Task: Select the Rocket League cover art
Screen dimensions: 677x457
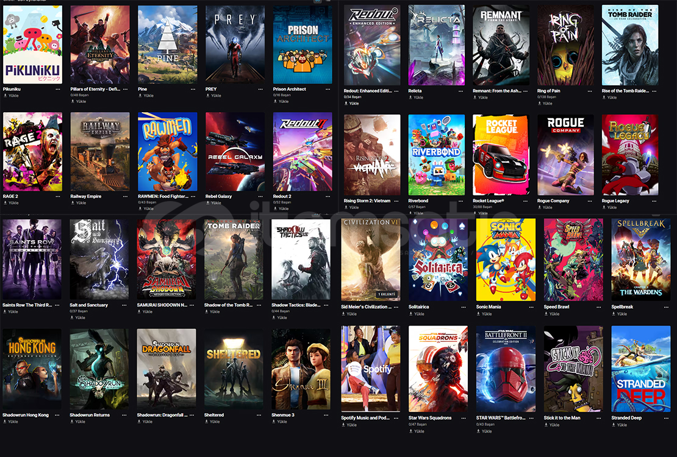Action: pyautogui.click(x=501, y=155)
